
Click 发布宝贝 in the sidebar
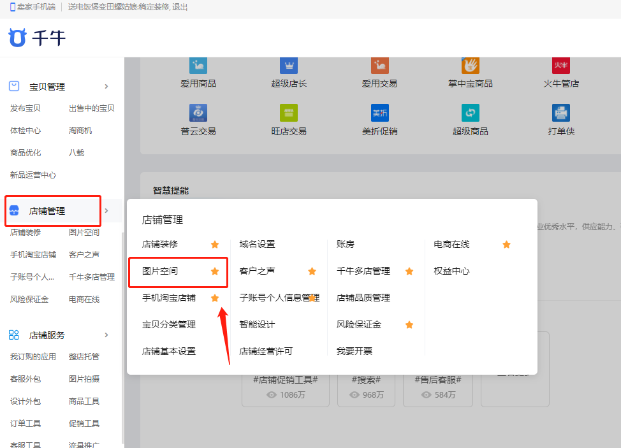point(26,108)
